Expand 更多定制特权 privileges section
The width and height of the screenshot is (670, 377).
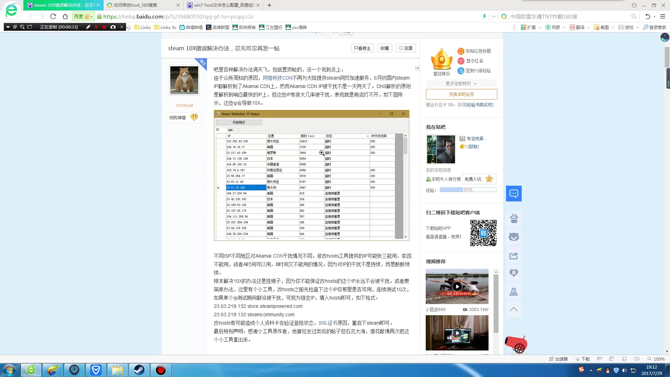pyautogui.click(x=461, y=83)
